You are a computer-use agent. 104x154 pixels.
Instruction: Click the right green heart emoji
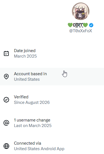(85, 25)
